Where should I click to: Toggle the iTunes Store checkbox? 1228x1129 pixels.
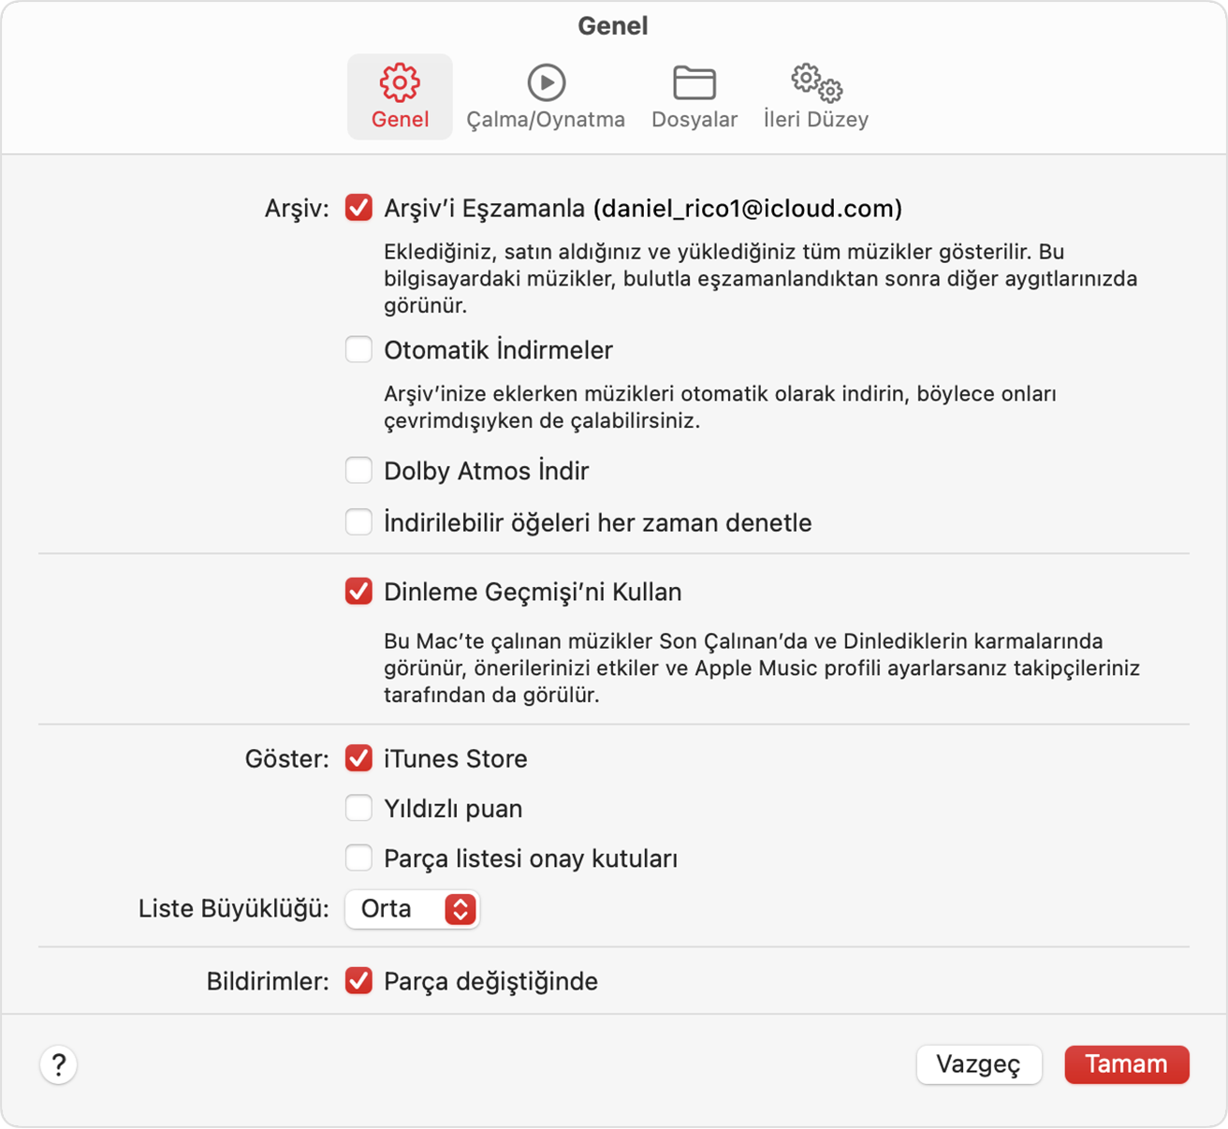[358, 758]
